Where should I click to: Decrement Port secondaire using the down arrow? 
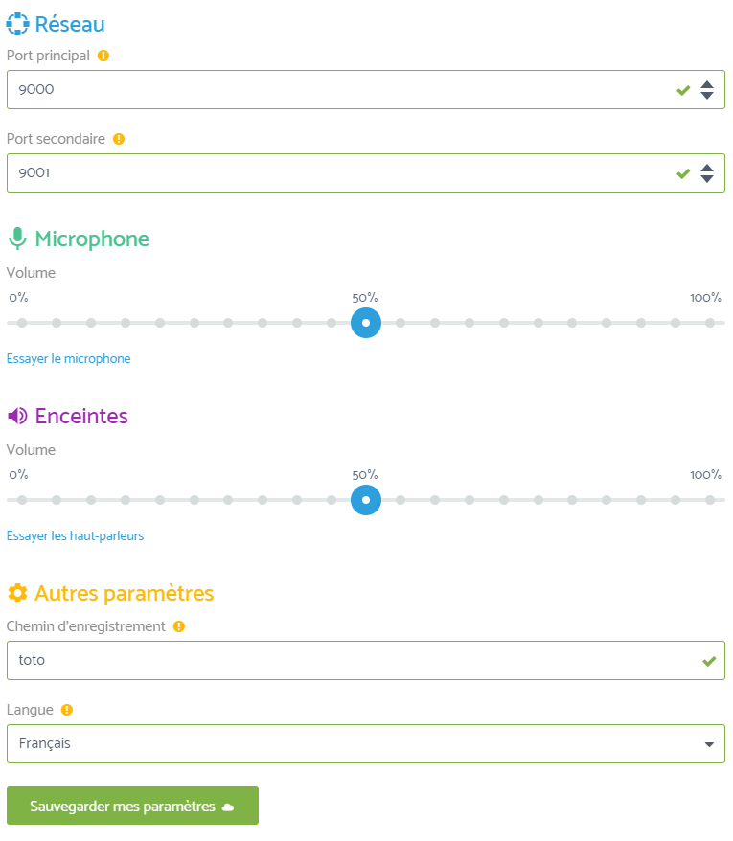point(707,178)
